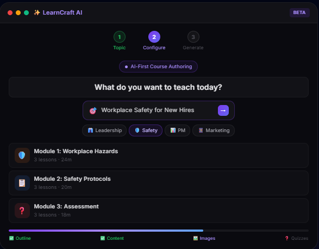Click the 'What do you want to teach today?' heading
This screenshot has width=319, height=249.
[158, 87]
